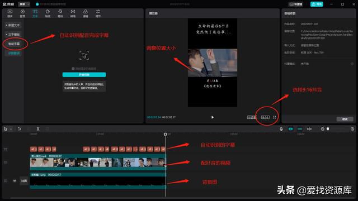This screenshot has width=358, height=201.
Task: Check the clear existing subtitles checkbox
Action: tap(73, 69)
